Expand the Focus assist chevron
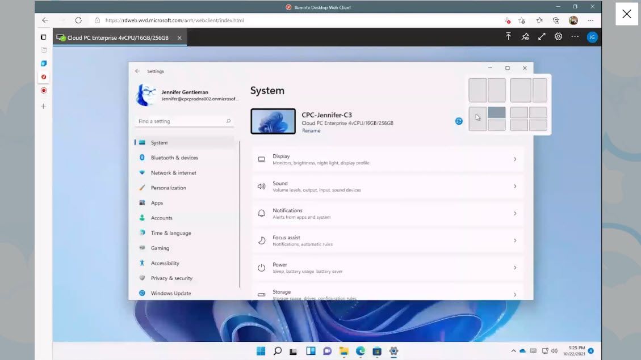641x360 pixels. pos(515,240)
